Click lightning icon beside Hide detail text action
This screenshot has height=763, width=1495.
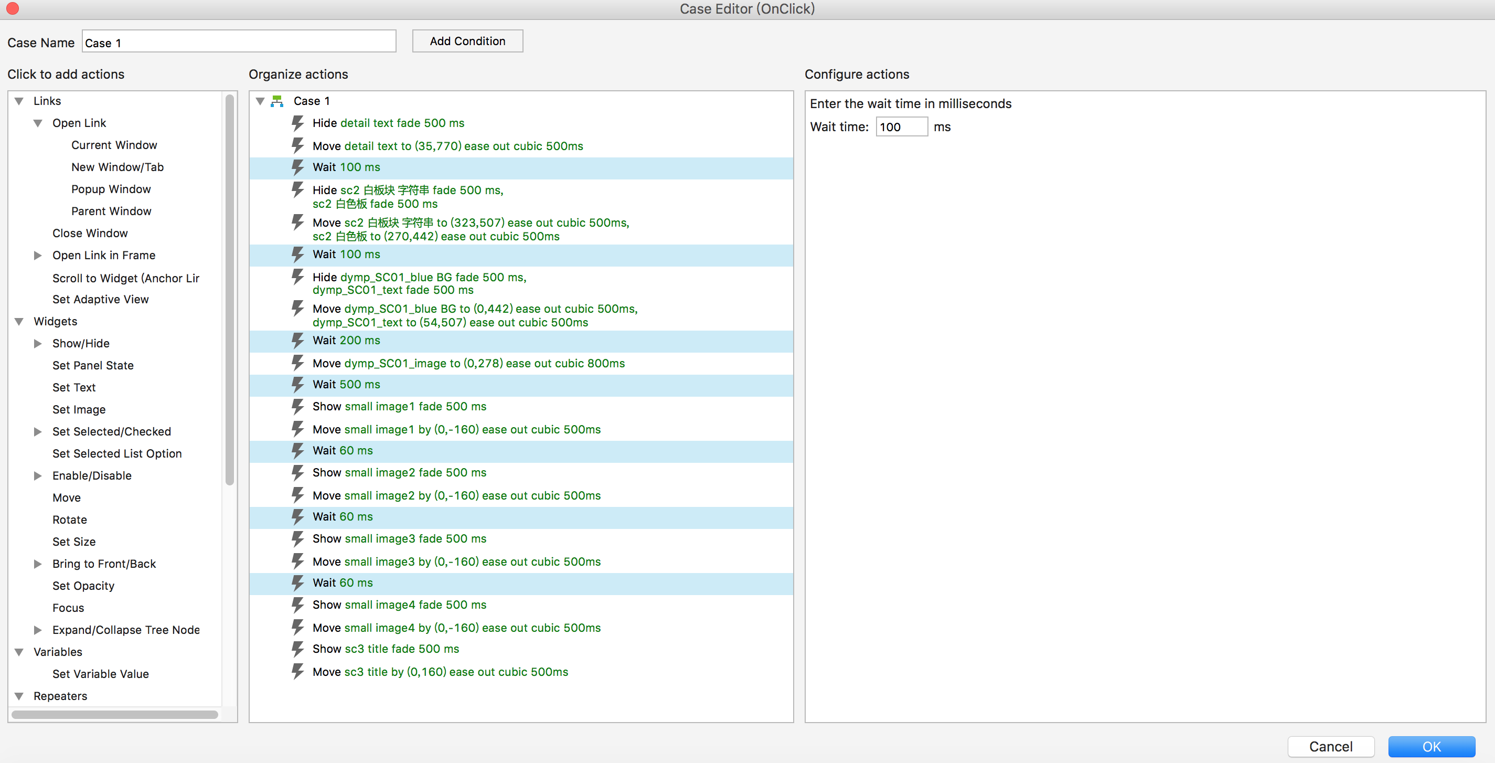point(298,123)
